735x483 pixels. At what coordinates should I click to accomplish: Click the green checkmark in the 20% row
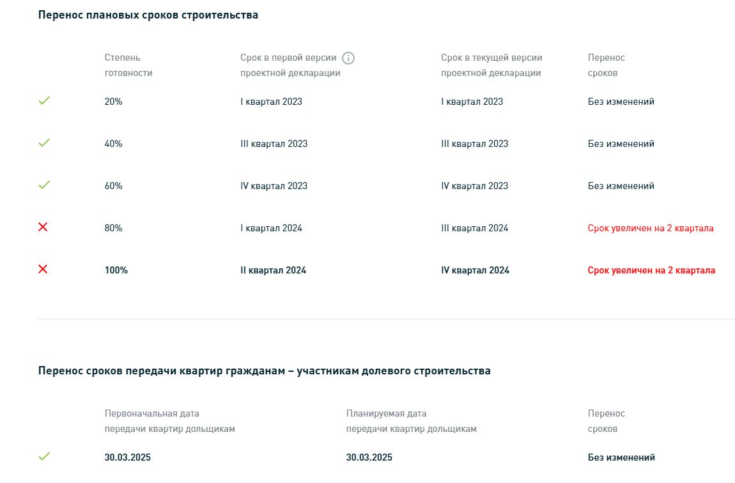(44, 100)
